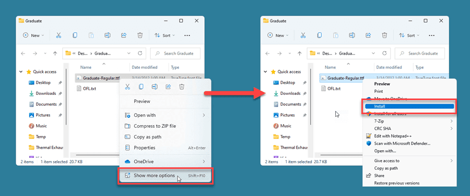Click Copy icon in left context menu
Viewport: 470px width, 196px height.
pyautogui.click(x=141, y=87)
